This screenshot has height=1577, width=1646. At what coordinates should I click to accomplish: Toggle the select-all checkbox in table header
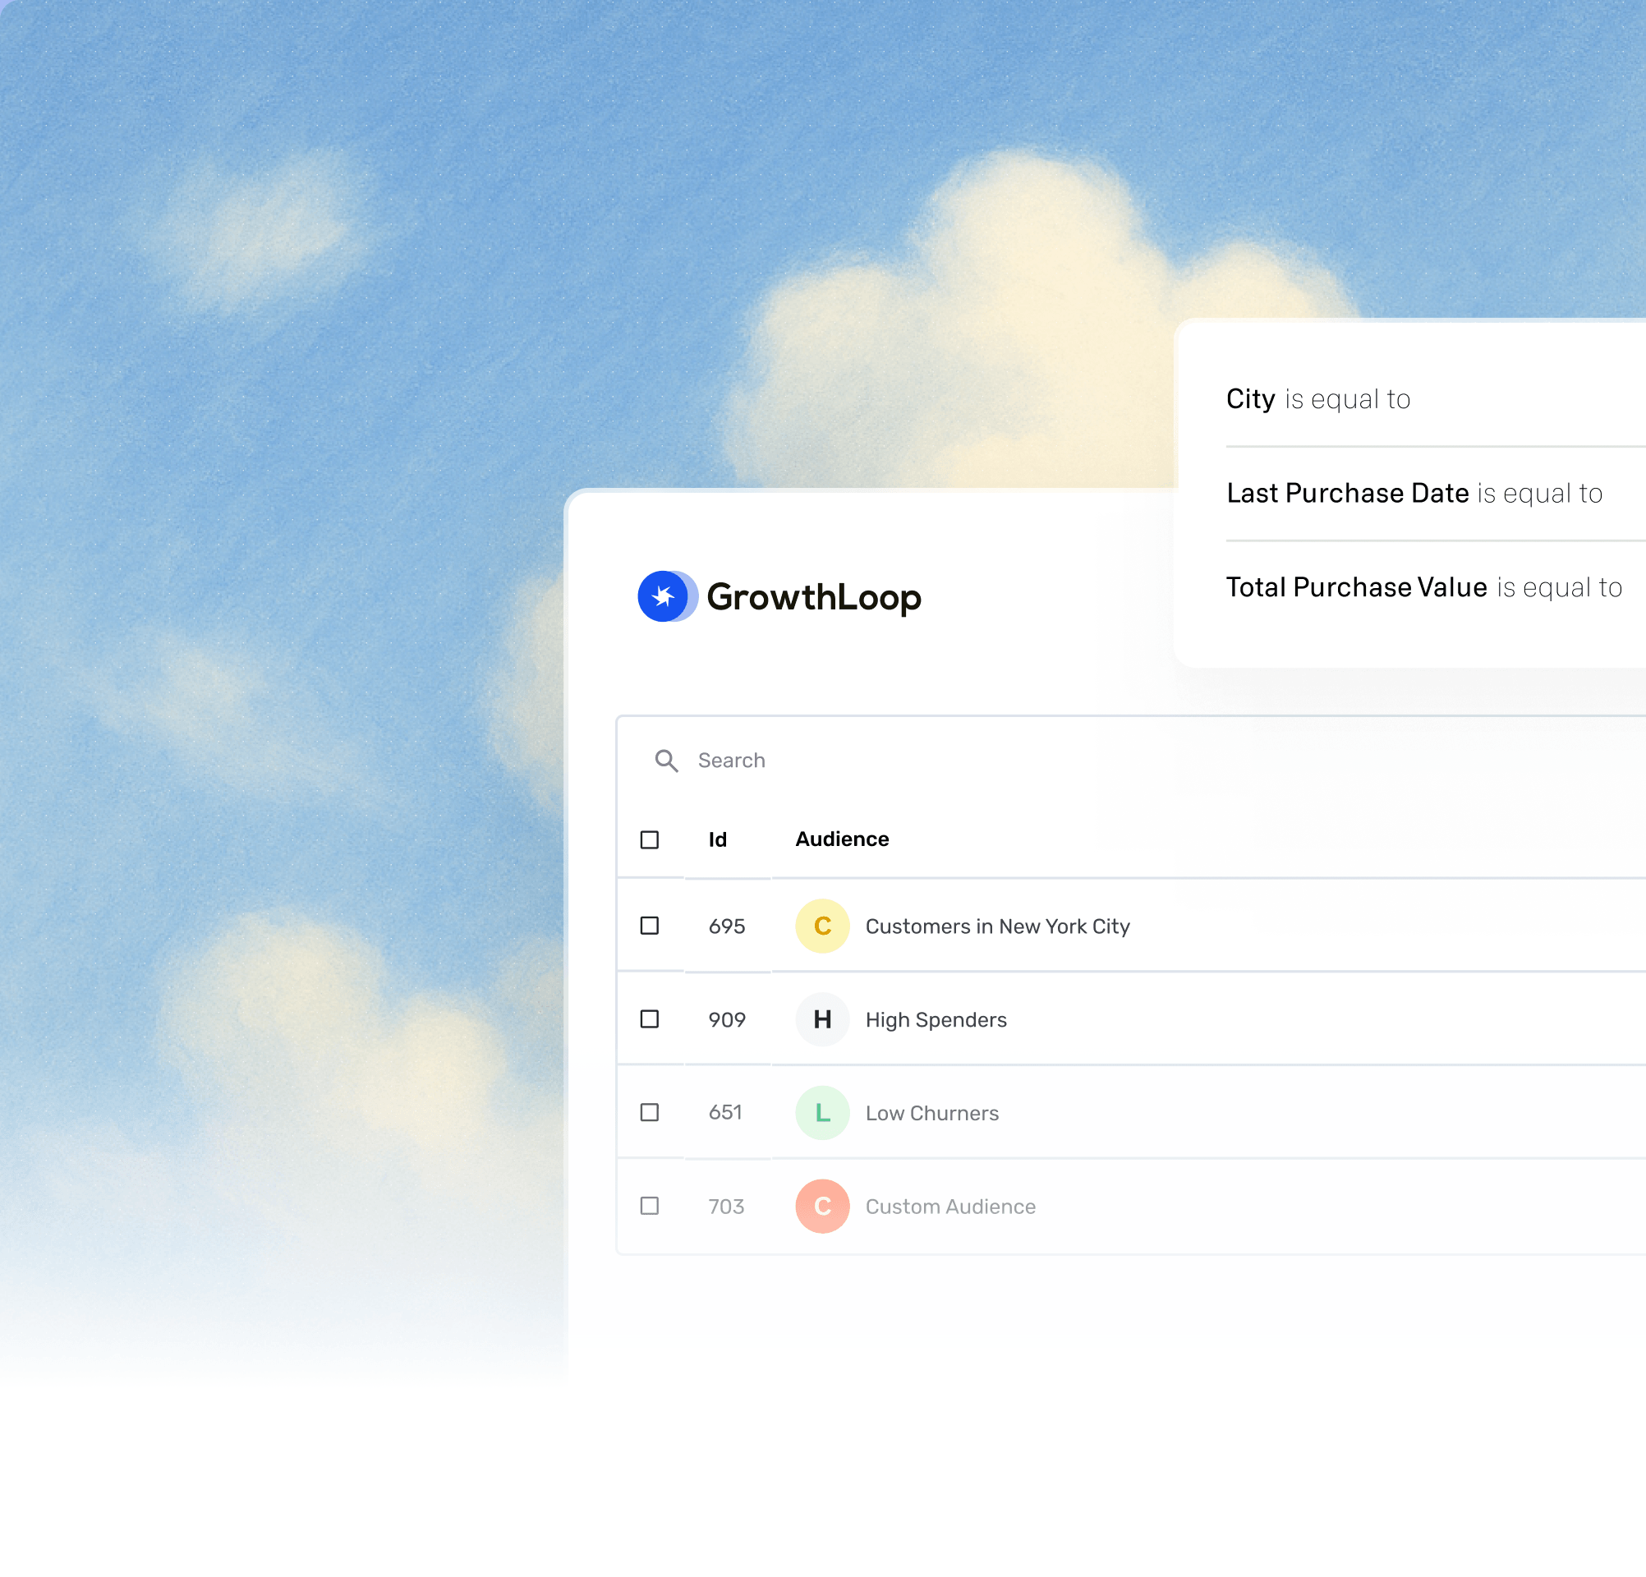tap(649, 839)
